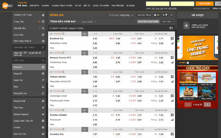Open stats chart for Cheltenham Town row
This screenshot has width=221, height=138.
click(x=172, y=62)
